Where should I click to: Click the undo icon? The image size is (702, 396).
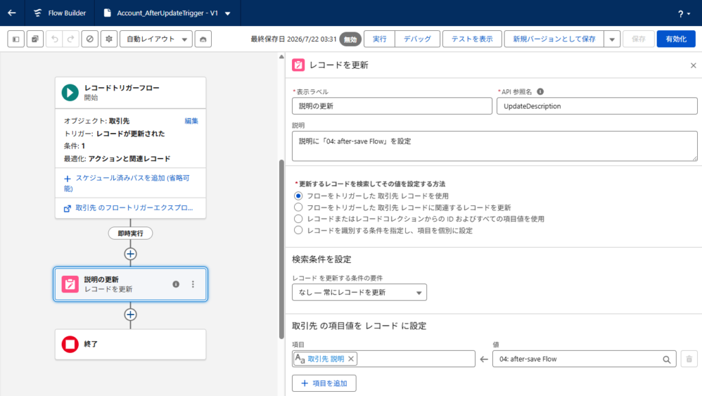[55, 39]
